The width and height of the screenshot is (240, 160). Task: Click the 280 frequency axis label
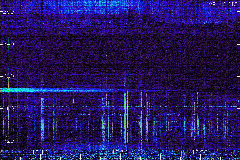pos(9,12)
